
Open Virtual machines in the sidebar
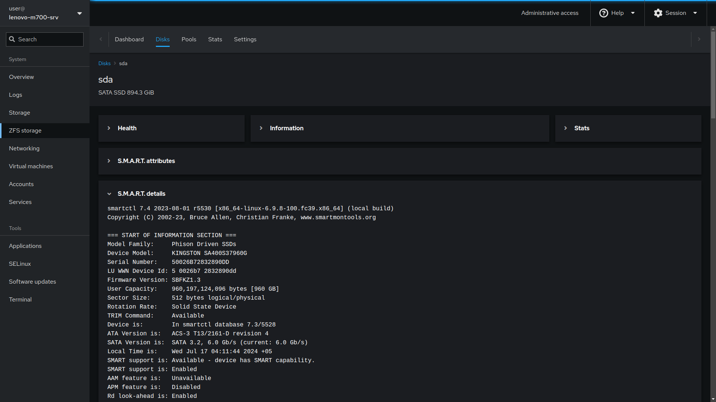point(45,166)
